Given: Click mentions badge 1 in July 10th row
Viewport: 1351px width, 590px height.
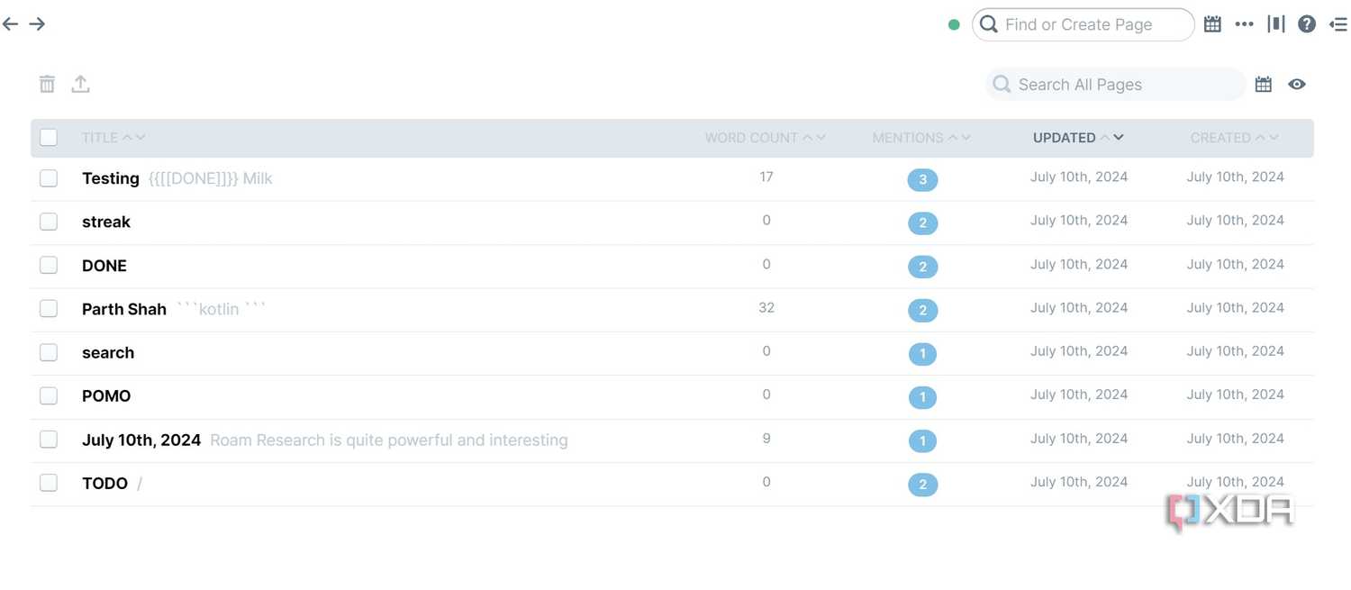Looking at the screenshot, I should (922, 441).
